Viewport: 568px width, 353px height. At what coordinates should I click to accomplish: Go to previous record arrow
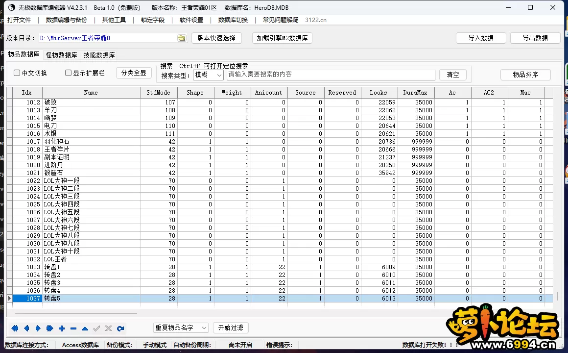(x=26, y=328)
